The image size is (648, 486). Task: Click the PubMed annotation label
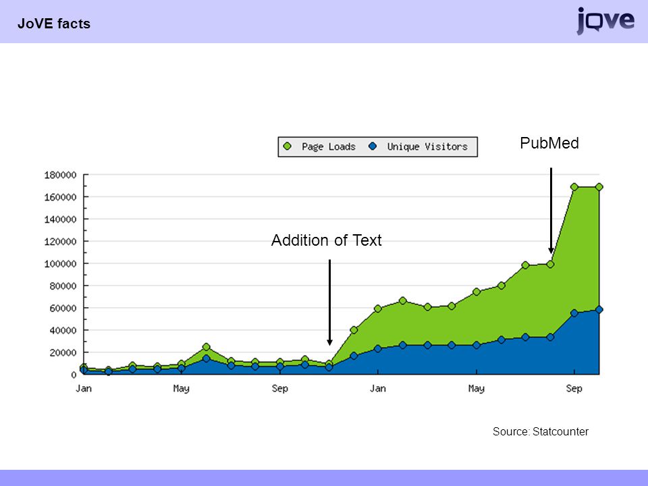(549, 143)
